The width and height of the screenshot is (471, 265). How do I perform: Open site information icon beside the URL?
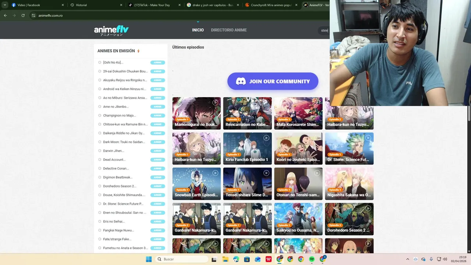[x=33, y=15]
